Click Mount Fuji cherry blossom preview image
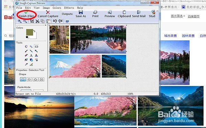 (x=75, y=66)
